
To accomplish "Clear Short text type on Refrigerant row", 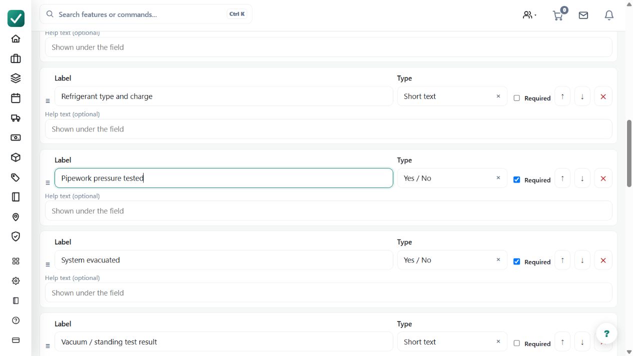I will (x=498, y=96).
